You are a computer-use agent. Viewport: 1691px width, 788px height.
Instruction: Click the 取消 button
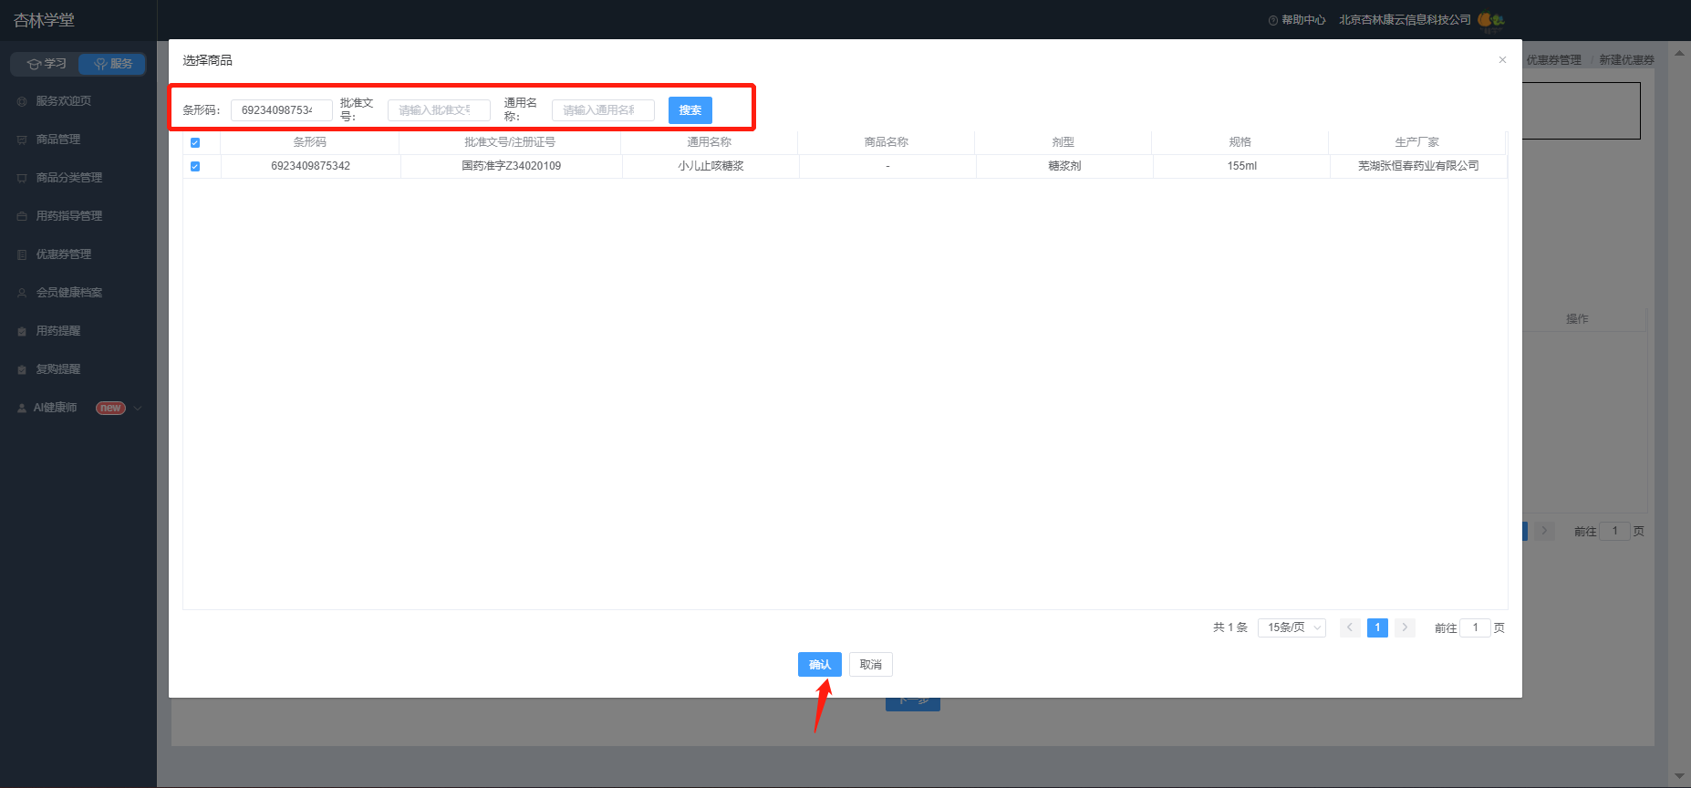pyautogui.click(x=871, y=664)
